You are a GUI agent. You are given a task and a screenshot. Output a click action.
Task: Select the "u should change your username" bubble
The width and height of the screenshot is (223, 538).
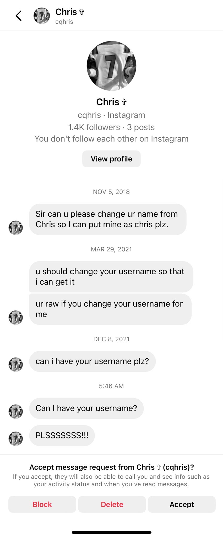111,276
